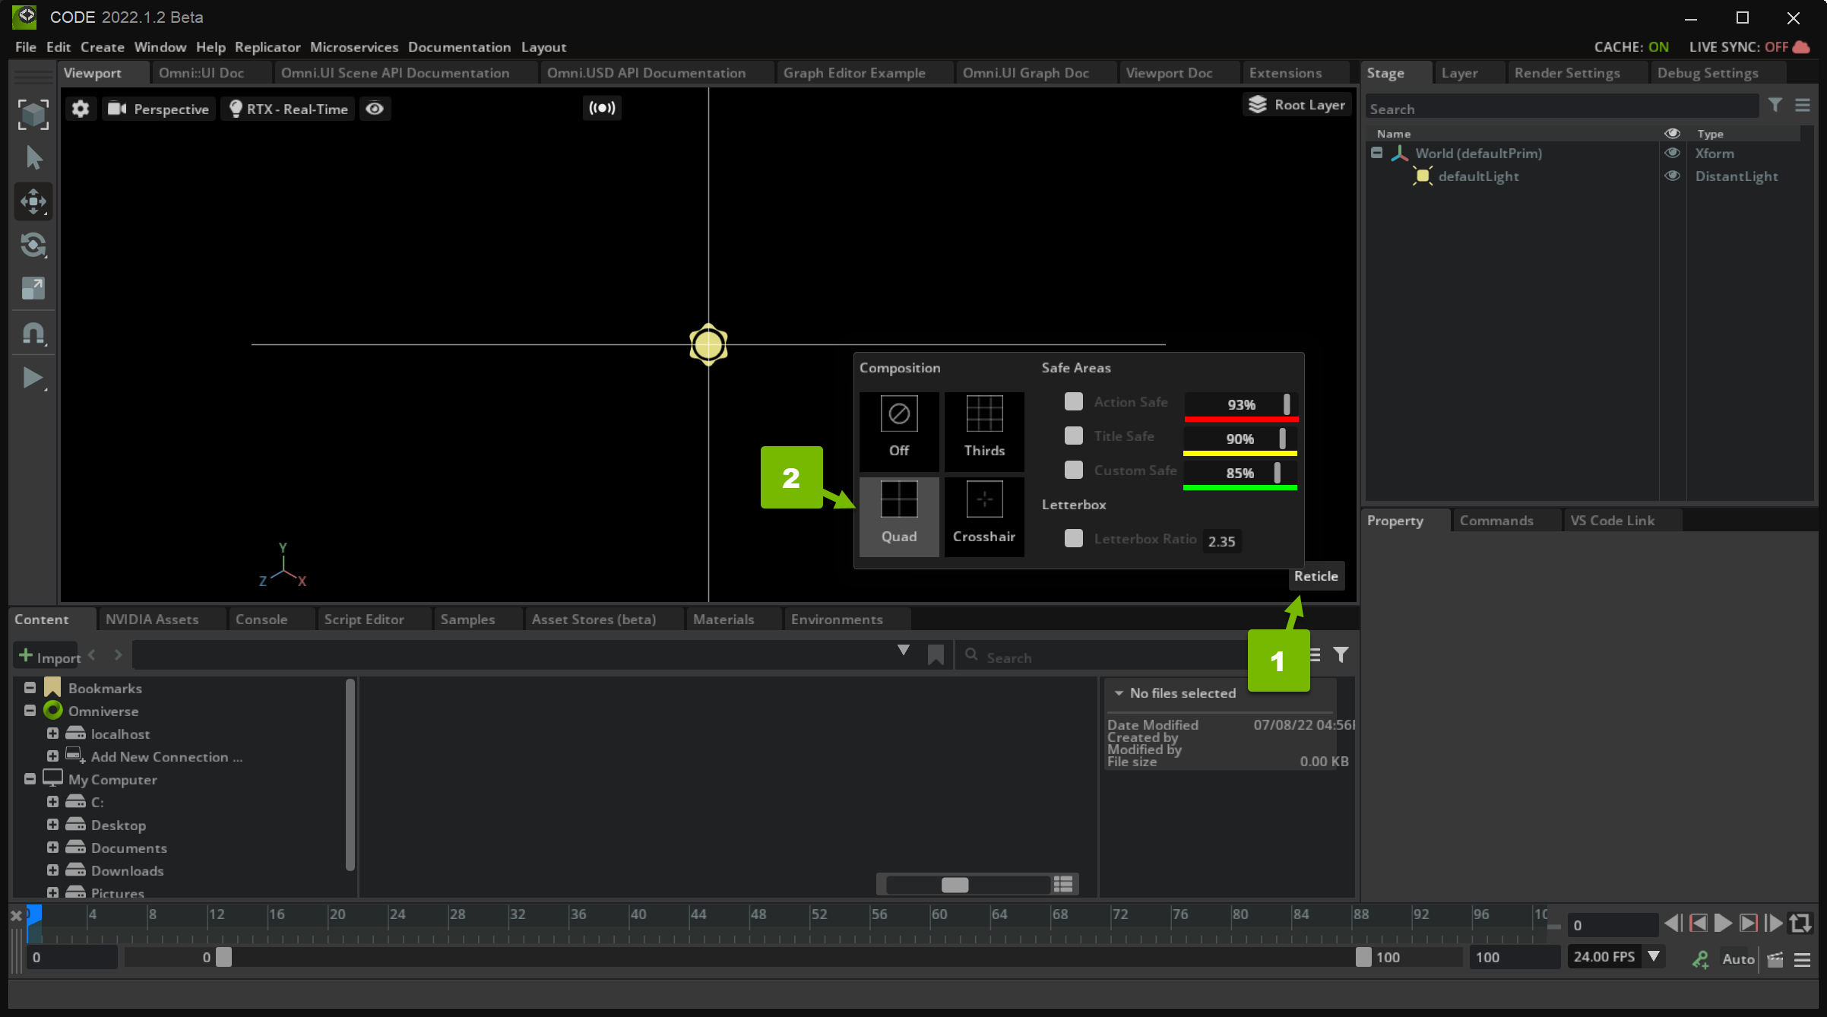The width and height of the screenshot is (1827, 1017).
Task: Adjust the Custom Safe 85% slider
Action: [x=1240, y=474]
